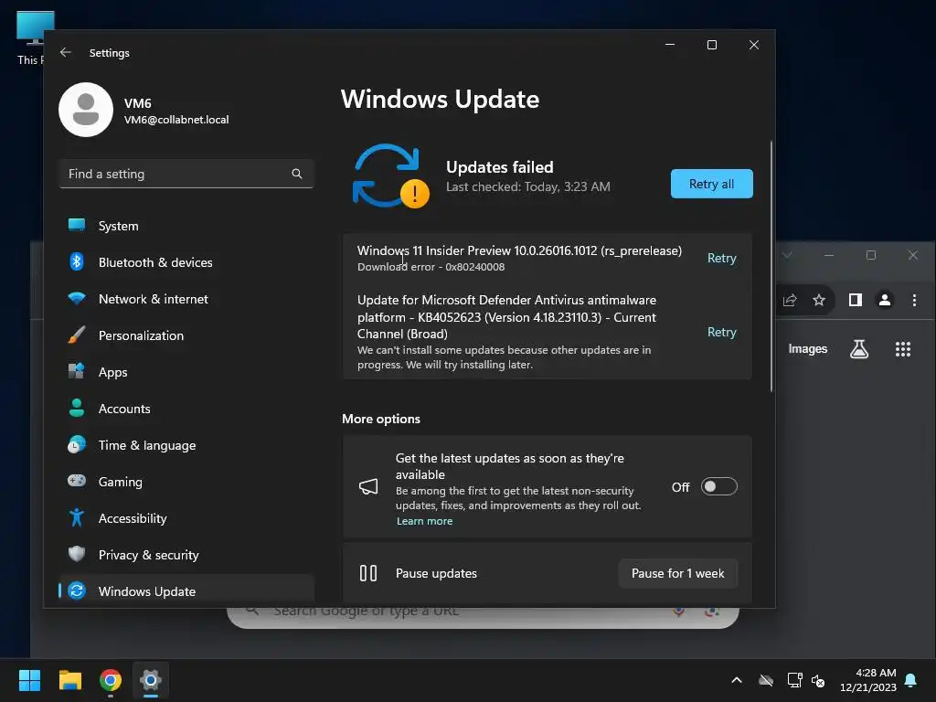Open Bluetooth & devices settings
This screenshot has height=702, width=936.
pyautogui.click(x=186, y=262)
